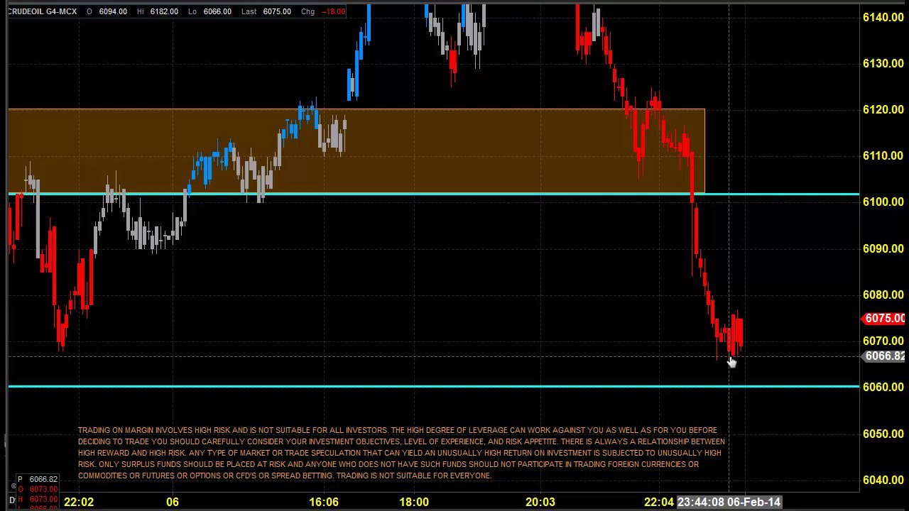The width and height of the screenshot is (909, 511).
Task: Click the P 6066.82 row in data tooltip
Action: 38,480
